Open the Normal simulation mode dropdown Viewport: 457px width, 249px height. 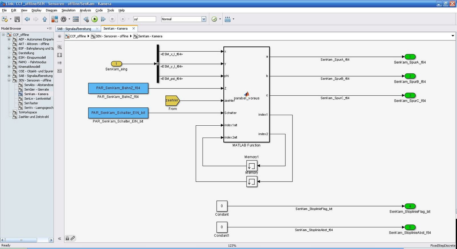204,19
